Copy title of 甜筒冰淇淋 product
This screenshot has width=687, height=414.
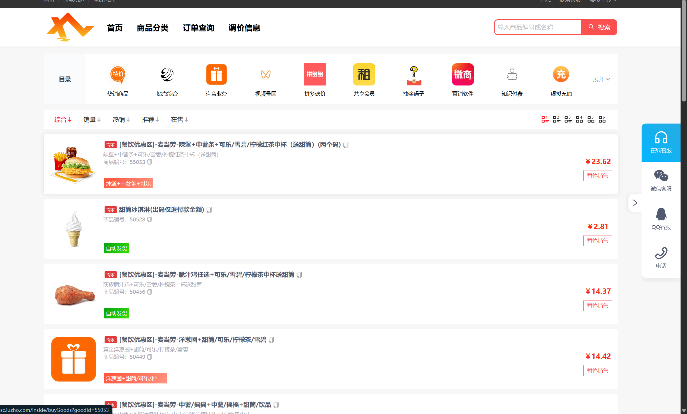[x=209, y=210]
